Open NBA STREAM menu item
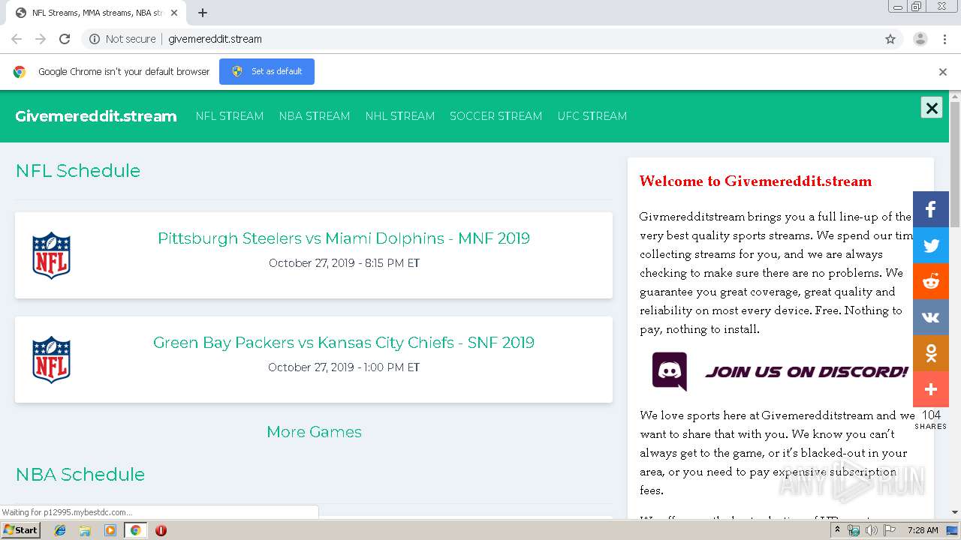This screenshot has height=540, width=961. (315, 116)
